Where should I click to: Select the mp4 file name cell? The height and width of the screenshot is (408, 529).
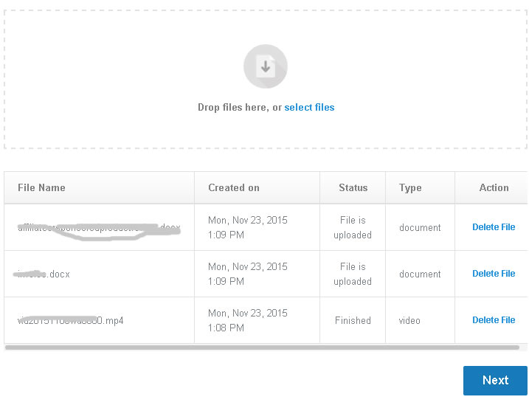point(71,321)
